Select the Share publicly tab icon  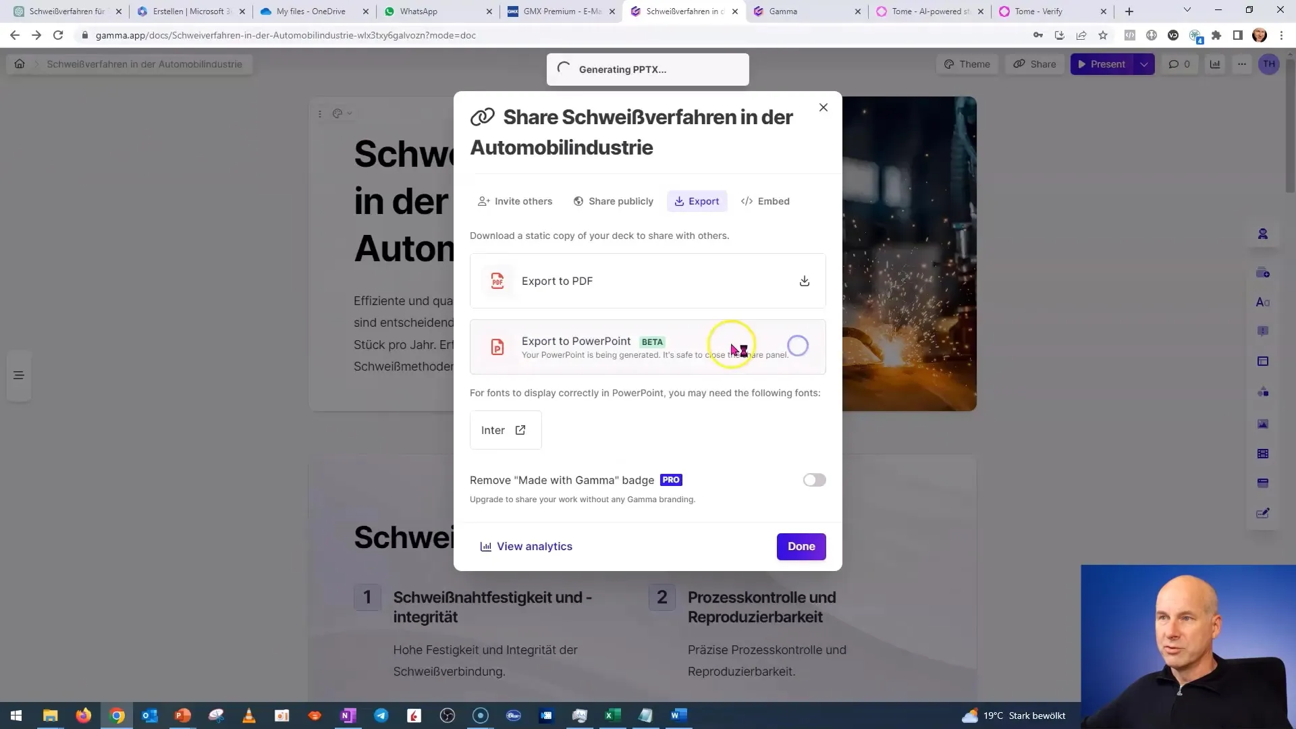[x=578, y=201]
